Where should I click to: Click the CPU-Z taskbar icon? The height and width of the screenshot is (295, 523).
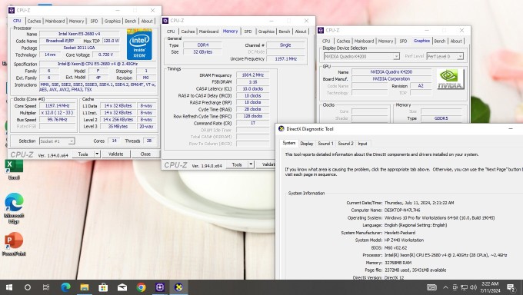[x=160, y=287]
